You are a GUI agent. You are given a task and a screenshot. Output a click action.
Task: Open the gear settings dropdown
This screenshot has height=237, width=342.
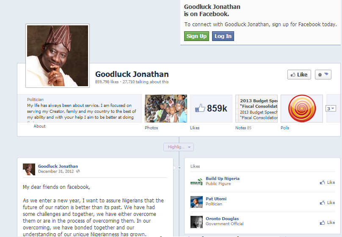point(323,75)
